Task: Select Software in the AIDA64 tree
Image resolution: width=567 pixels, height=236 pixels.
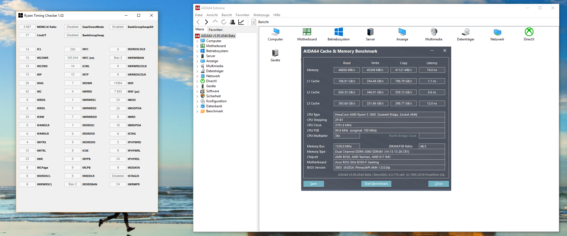Action: point(213,91)
